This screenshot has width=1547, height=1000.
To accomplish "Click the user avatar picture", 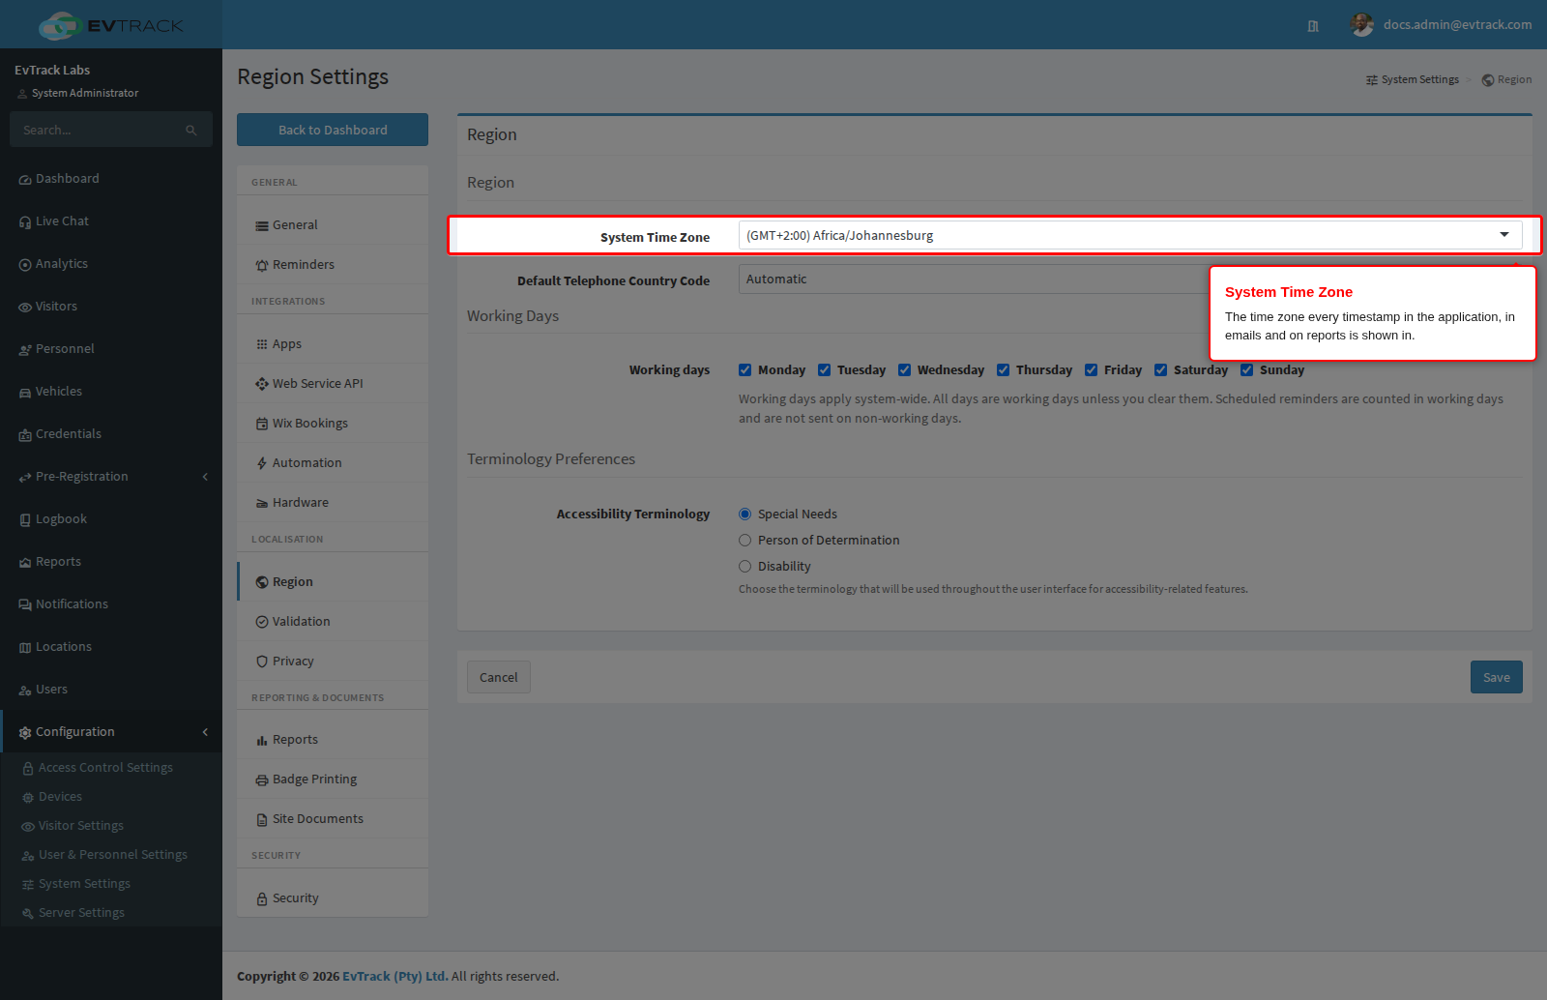I will tap(1361, 25).
